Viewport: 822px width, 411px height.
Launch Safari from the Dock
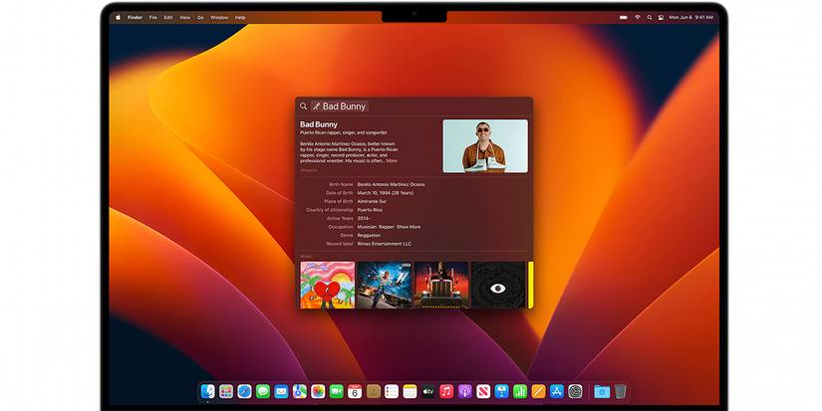tap(245, 391)
